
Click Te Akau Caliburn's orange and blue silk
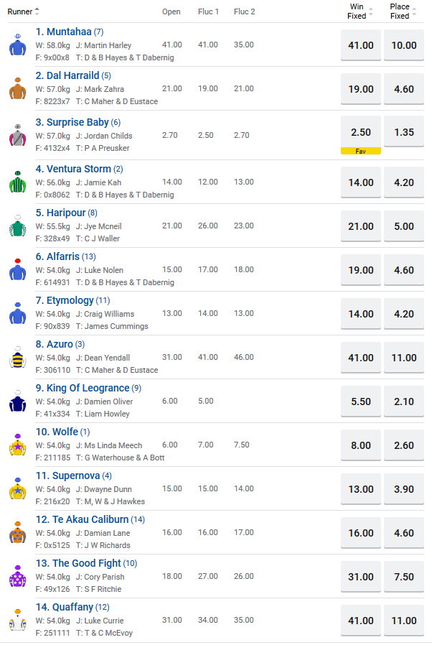click(x=17, y=533)
